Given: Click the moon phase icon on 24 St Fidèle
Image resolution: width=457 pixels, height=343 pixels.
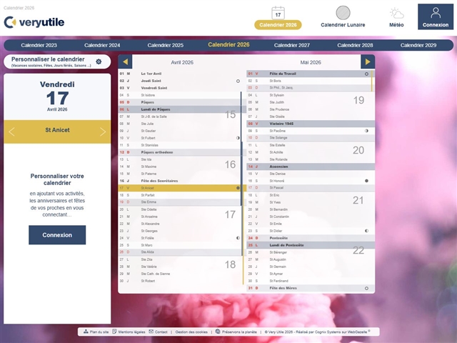Looking at the screenshot, I should (x=238, y=238).
